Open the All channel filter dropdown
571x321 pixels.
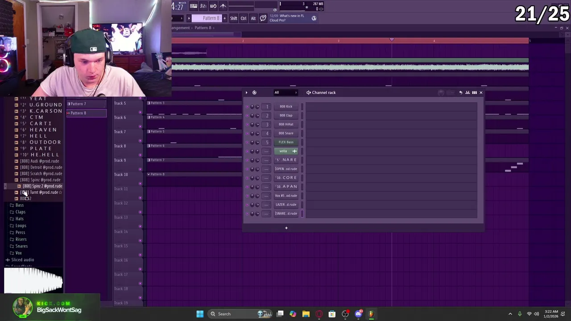[x=285, y=92]
